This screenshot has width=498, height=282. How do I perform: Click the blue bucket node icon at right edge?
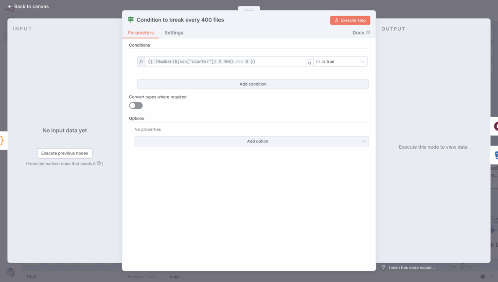click(496, 155)
